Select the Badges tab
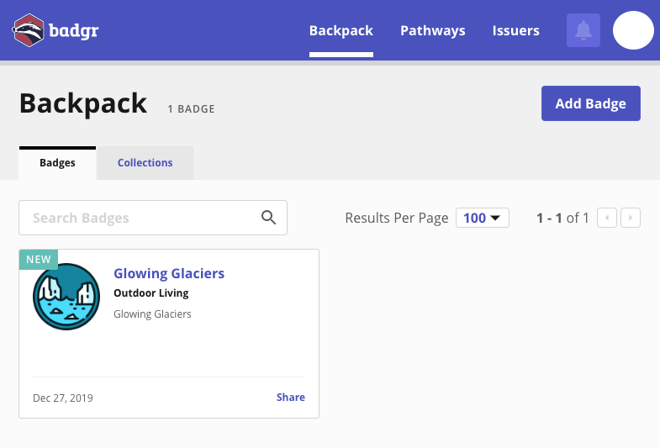This screenshot has width=660, height=448. pyautogui.click(x=57, y=163)
